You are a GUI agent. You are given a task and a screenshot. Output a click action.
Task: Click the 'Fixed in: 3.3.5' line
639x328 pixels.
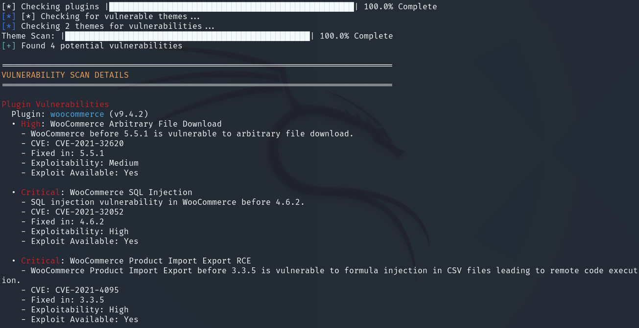click(x=68, y=300)
